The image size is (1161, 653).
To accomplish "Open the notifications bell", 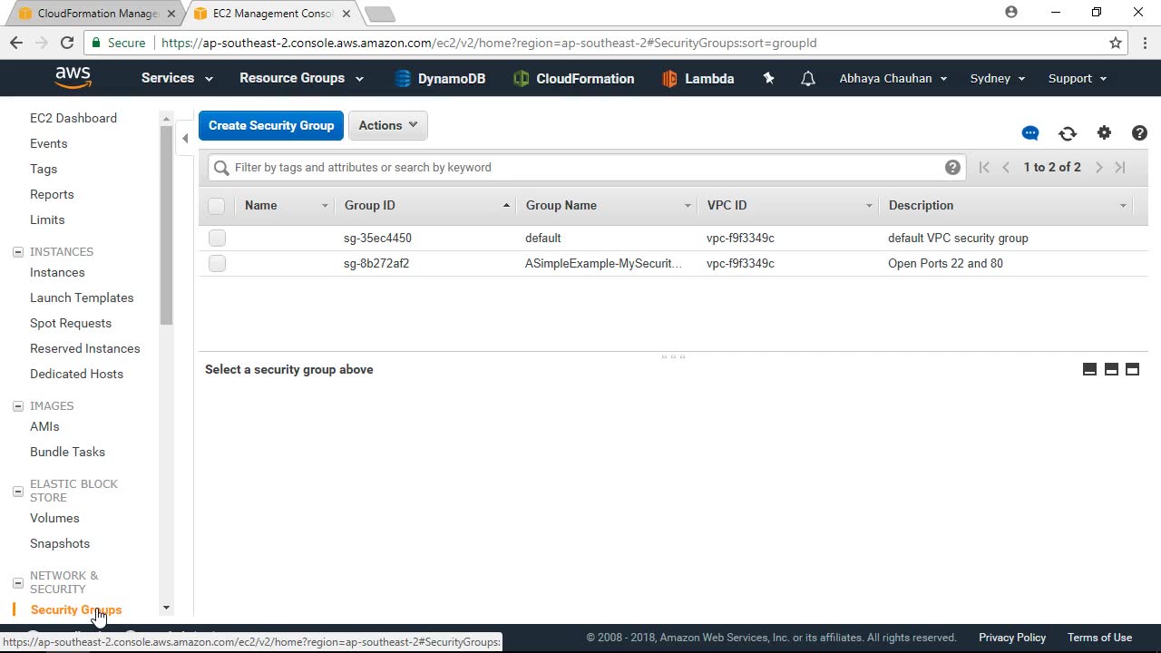I will [808, 79].
